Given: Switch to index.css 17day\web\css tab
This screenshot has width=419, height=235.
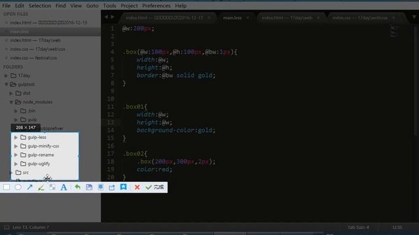Looking at the screenshot, I should (x=360, y=18).
